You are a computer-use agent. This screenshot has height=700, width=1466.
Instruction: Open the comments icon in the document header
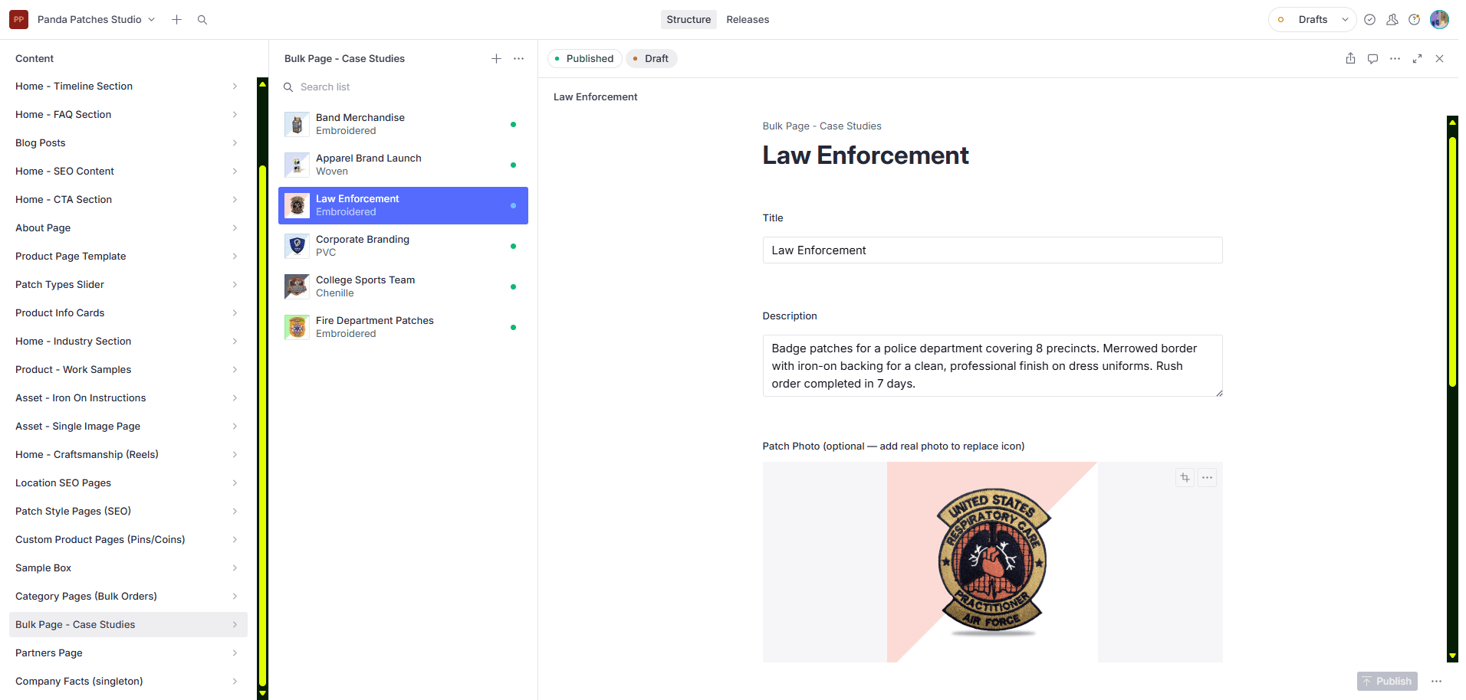pyautogui.click(x=1372, y=59)
